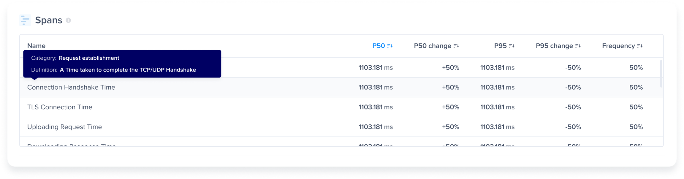Click the P50 change sort icon
The height and width of the screenshot is (179, 684).
[456, 46]
